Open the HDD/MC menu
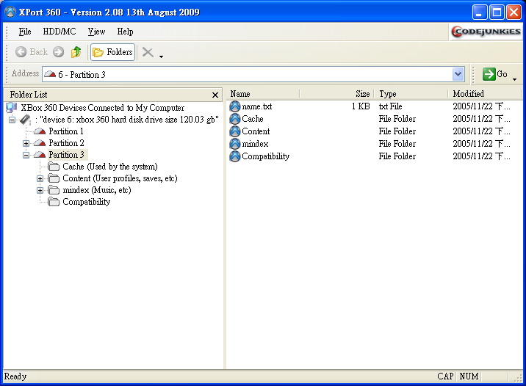526x386 pixels. (x=60, y=32)
